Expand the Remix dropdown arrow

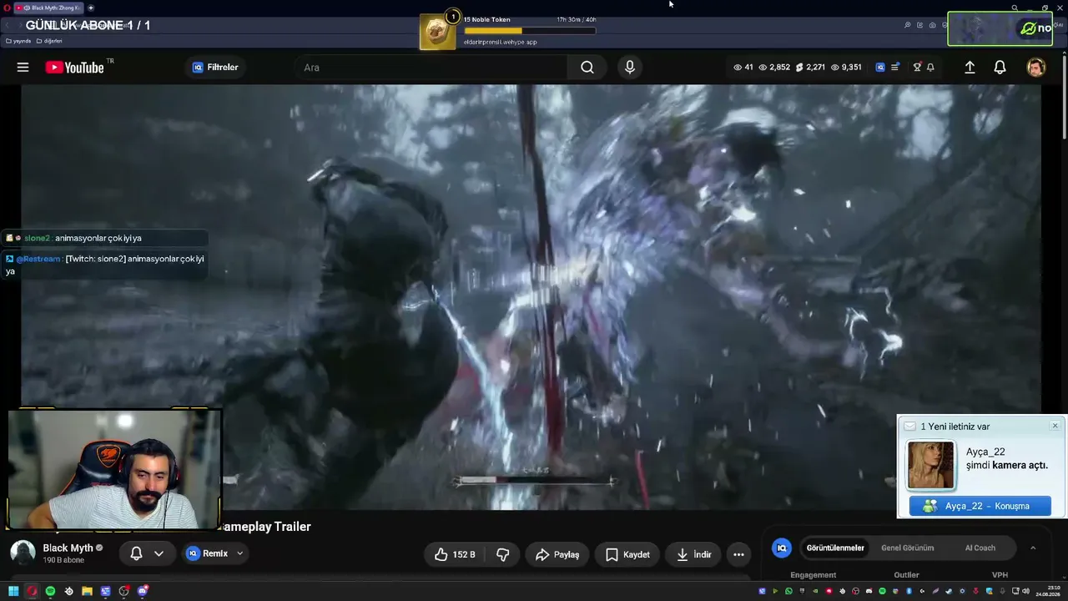pos(240,553)
